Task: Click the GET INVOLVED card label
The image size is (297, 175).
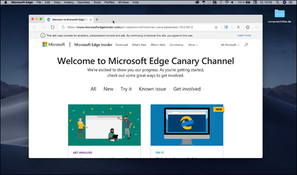Action: (82, 152)
